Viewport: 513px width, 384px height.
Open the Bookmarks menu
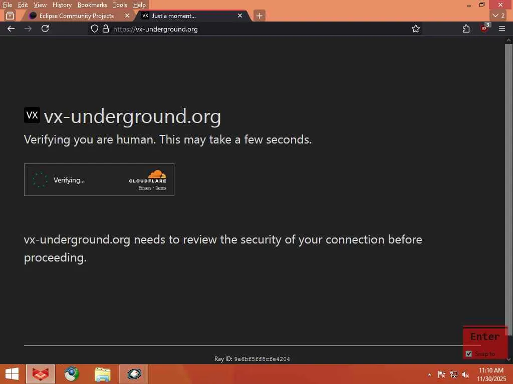[92, 5]
